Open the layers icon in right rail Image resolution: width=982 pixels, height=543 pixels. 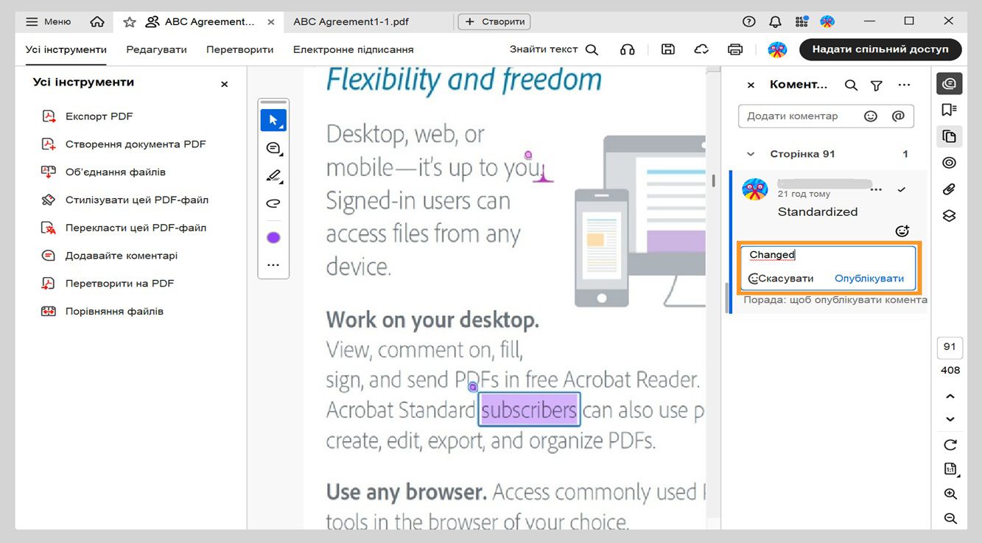point(950,216)
